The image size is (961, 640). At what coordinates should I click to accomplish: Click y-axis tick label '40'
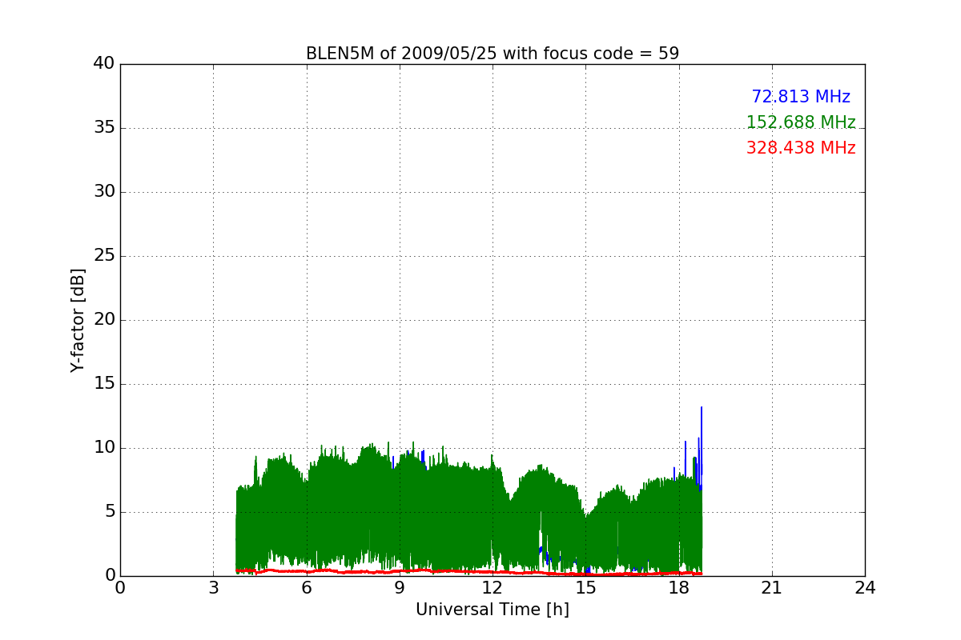point(104,64)
